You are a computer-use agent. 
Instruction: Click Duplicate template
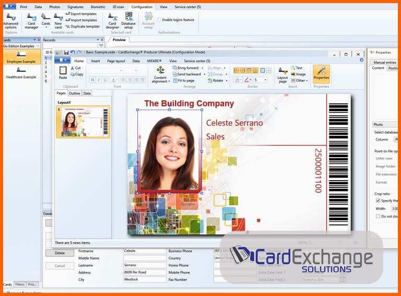point(82,26)
